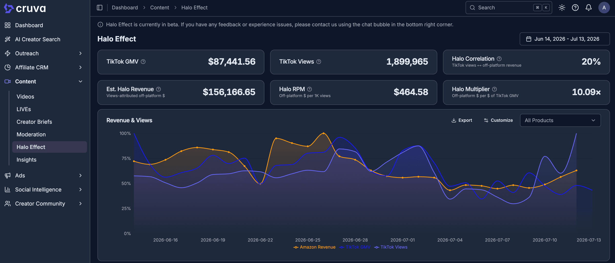
Task: Toggle TikTok GMV series in legend
Action: (x=355, y=247)
